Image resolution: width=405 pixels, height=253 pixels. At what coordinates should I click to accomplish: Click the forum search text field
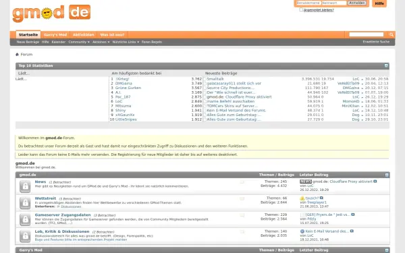coord(367,34)
